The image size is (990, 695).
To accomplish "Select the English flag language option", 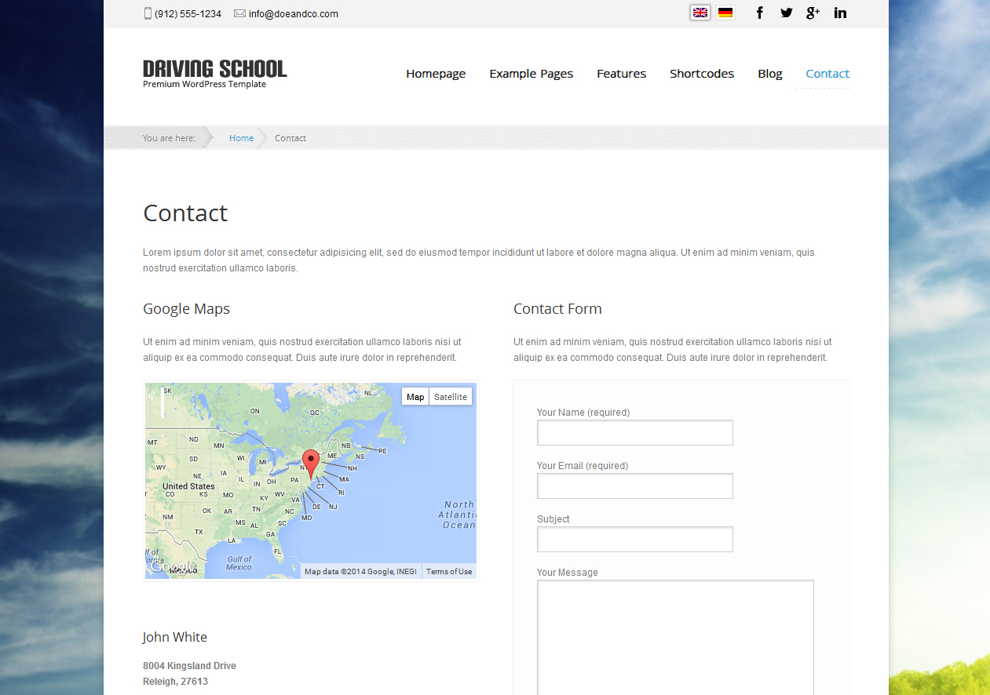I will coord(700,12).
